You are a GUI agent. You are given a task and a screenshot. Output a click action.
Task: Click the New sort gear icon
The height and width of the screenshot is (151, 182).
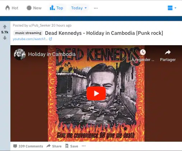(29, 8)
